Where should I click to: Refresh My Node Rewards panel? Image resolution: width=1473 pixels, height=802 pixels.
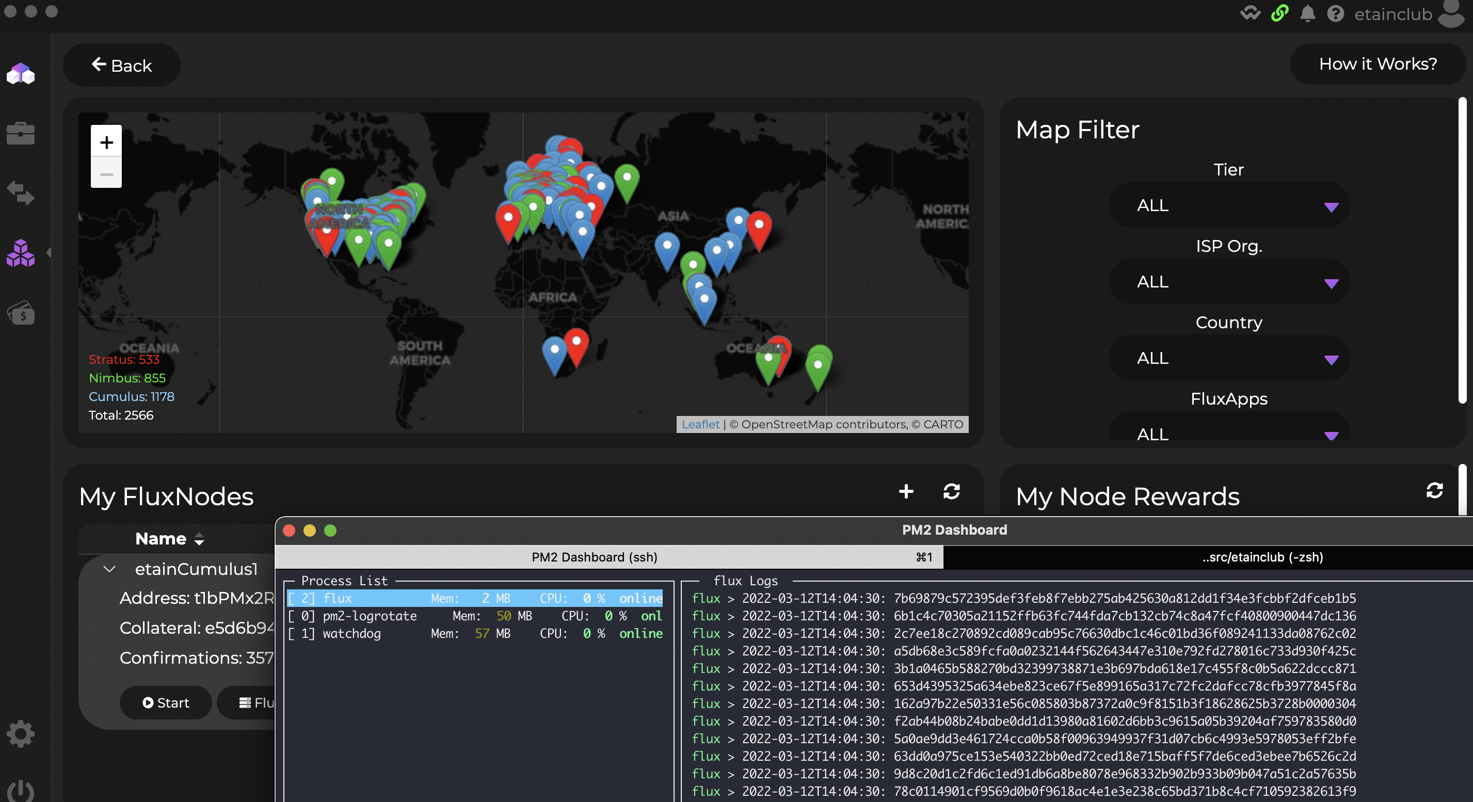pyautogui.click(x=1434, y=490)
